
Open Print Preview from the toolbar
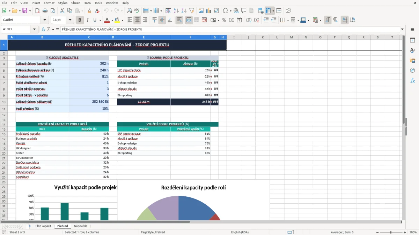point(53,11)
